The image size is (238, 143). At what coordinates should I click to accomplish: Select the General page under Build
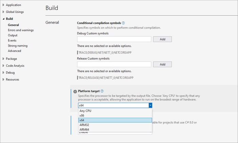click(13, 25)
